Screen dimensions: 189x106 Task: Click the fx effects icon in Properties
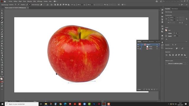pos(167,39)
